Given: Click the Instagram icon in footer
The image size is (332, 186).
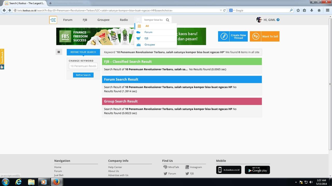Looking at the screenshot, I should tap(187, 167).
